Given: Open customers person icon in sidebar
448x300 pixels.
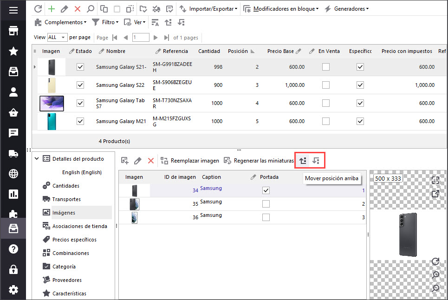Looking at the screenshot, I should (x=13, y=92).
